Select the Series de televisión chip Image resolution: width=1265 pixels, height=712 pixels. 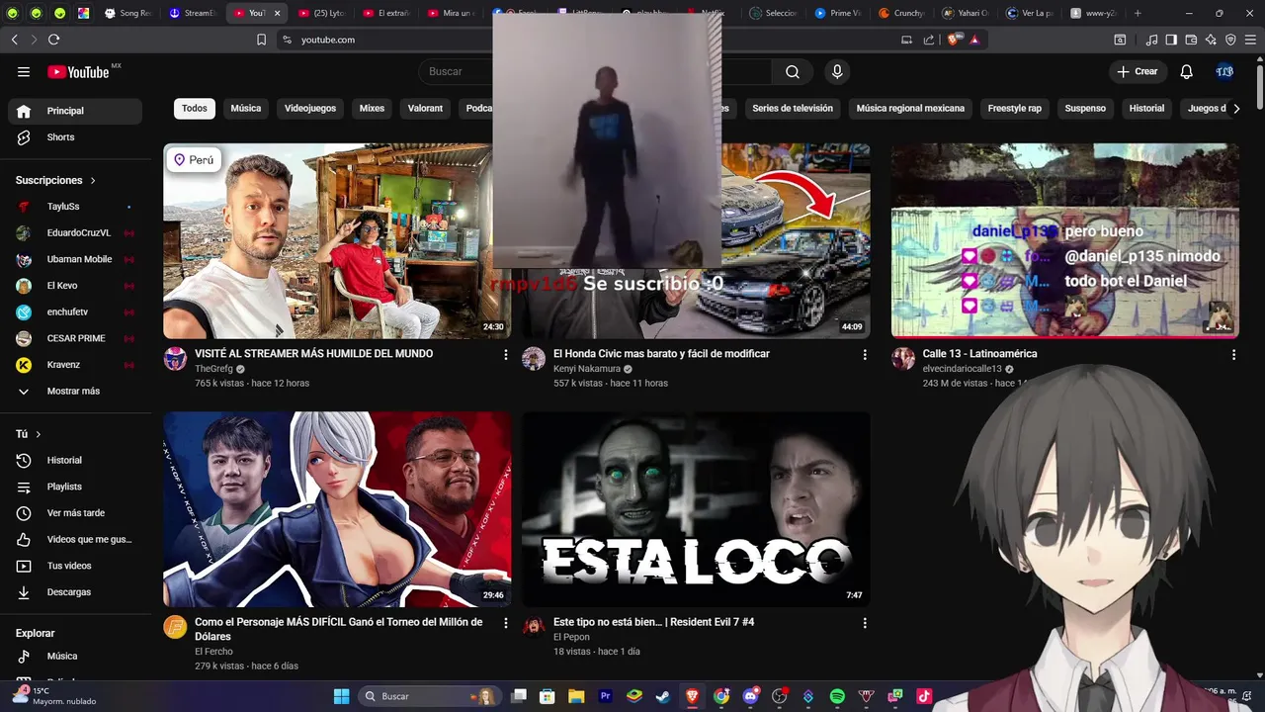coord(793,108)
